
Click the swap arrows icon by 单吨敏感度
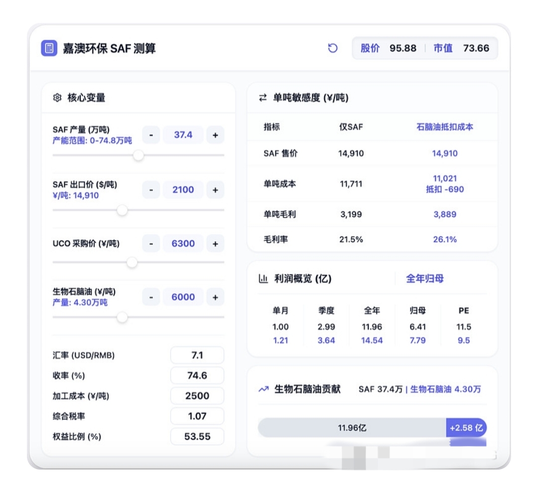tap(263, 98)
